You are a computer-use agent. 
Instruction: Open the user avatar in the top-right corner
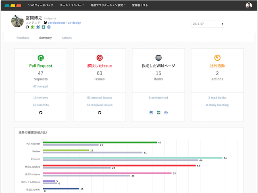coord(249,5)
